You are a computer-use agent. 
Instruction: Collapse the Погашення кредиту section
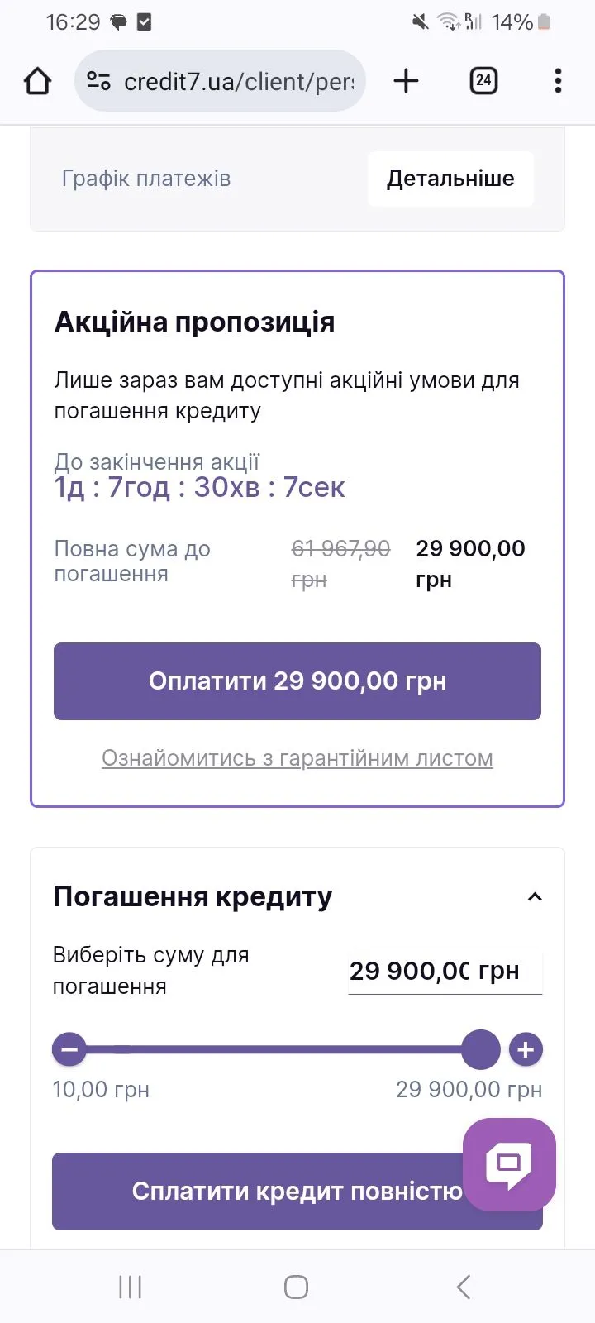pos(535,897)
